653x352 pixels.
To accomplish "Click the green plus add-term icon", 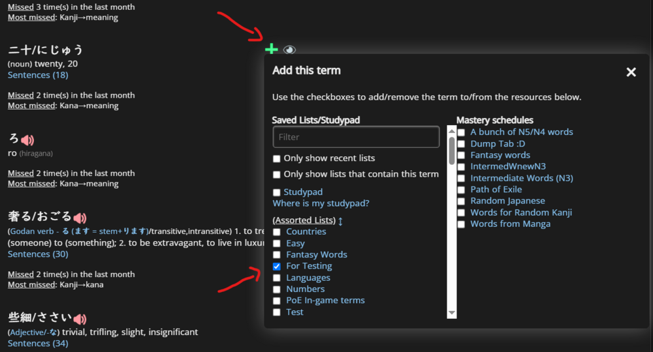I will pos(272,50).
